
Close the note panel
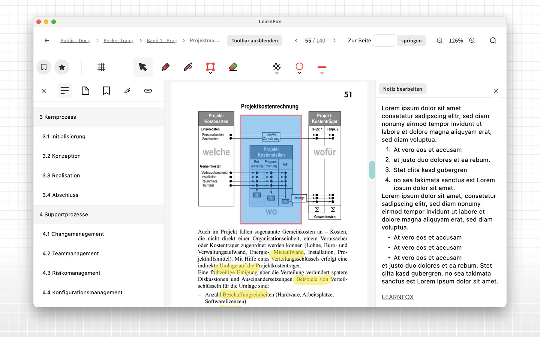(496, 91)
